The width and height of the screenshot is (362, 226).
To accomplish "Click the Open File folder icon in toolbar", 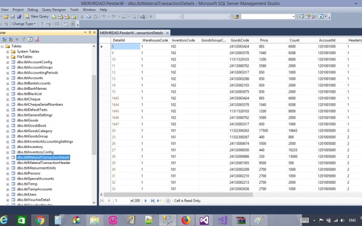I will click(6, 16).
